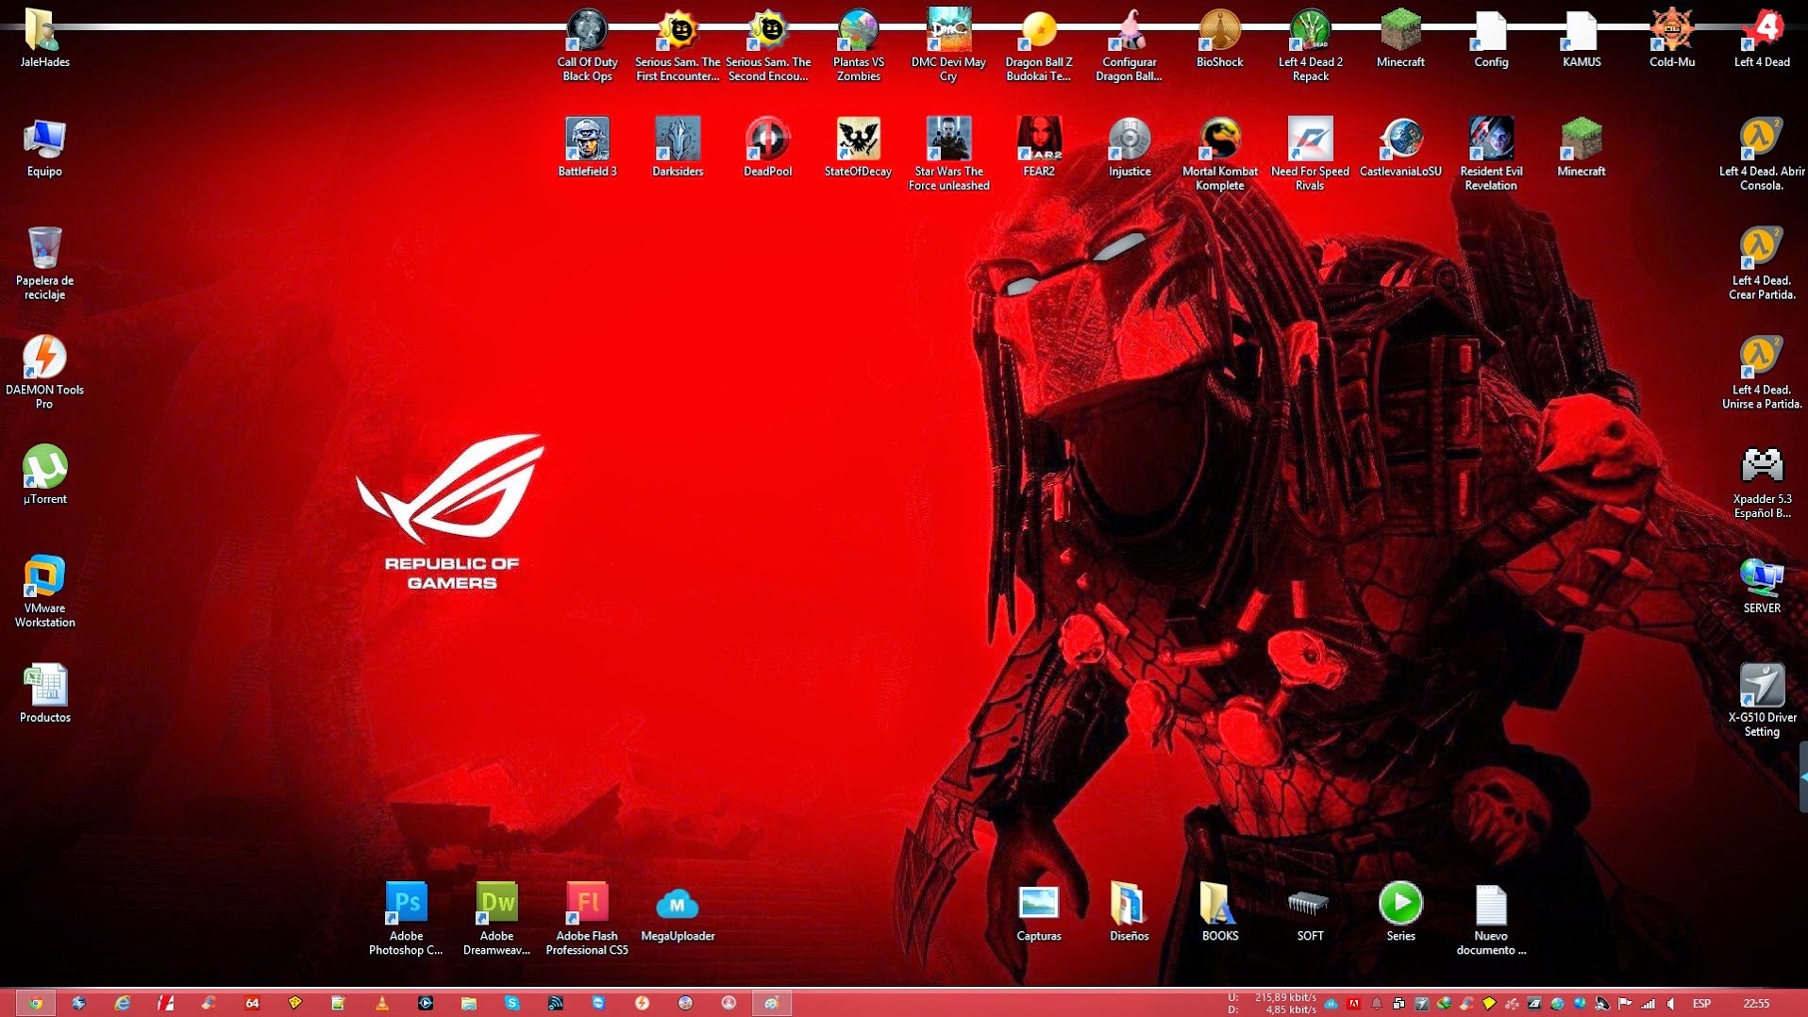Select the Nuevo documento file
1808x1017 pixels.
[x=1491, y=919]
